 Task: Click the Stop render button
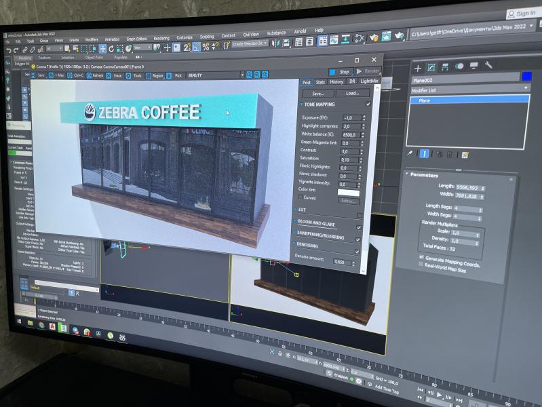(341, 72)
